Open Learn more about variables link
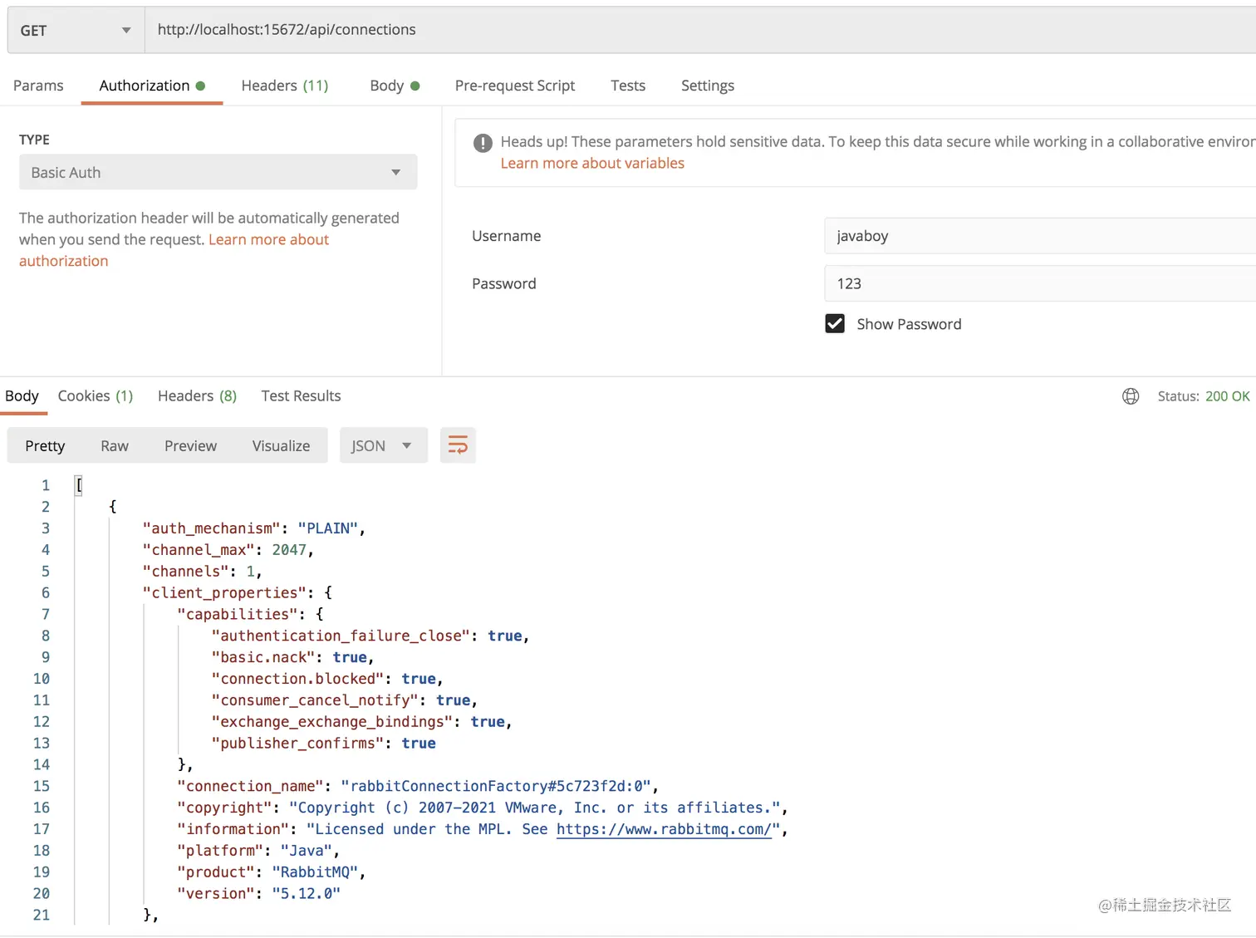 (x=592, y=164)
